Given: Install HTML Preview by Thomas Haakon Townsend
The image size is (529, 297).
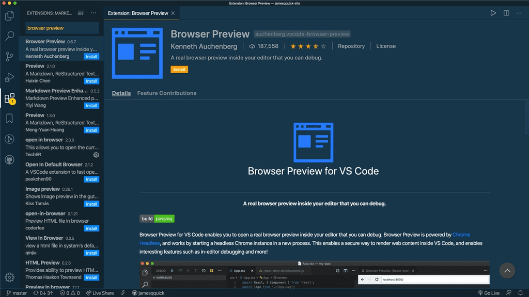Looking at the screenshot, I should pos(91,277).
